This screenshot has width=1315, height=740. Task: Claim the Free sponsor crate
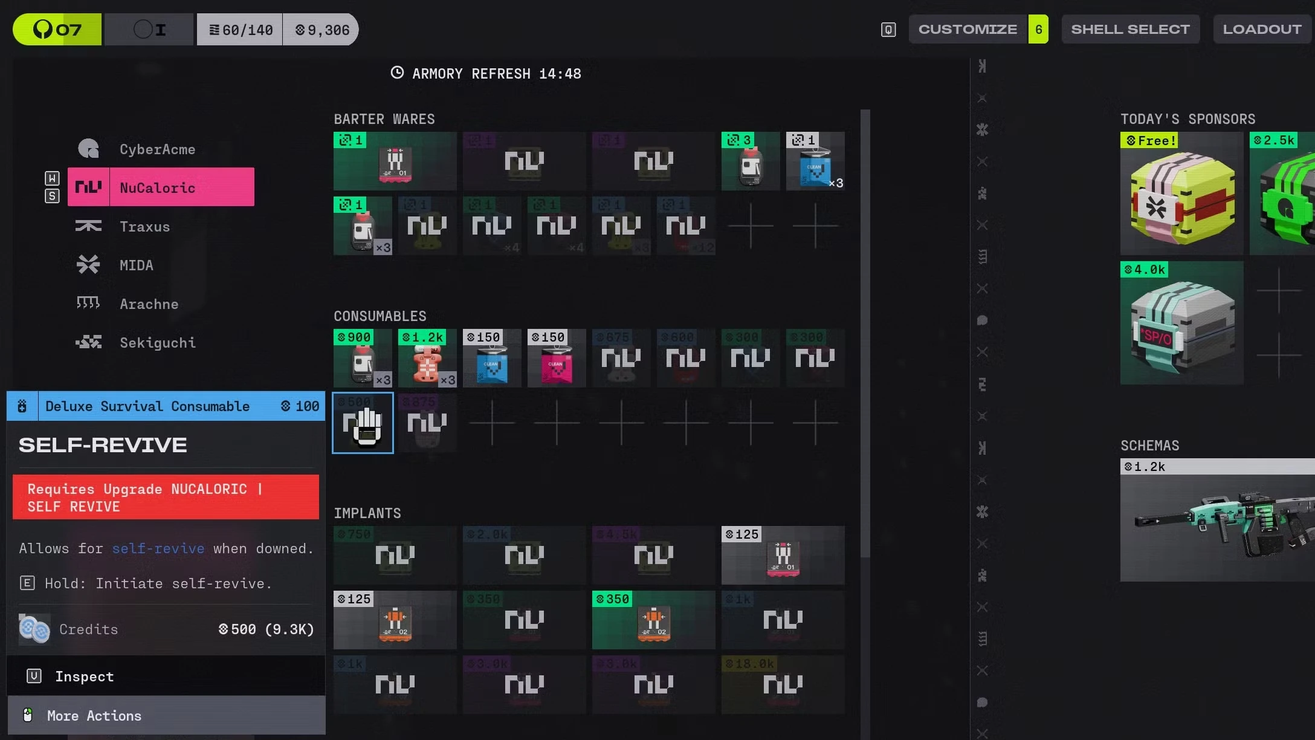(x=1181, y=193)
